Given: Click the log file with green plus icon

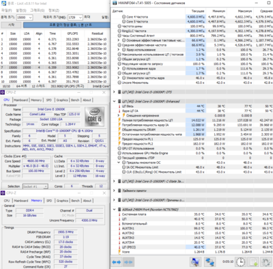Looking at the screenshot, I should pos(253,262).
